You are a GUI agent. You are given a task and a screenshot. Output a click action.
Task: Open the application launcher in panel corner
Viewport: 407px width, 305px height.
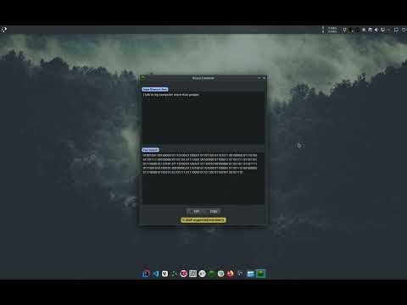coord(3,30)
